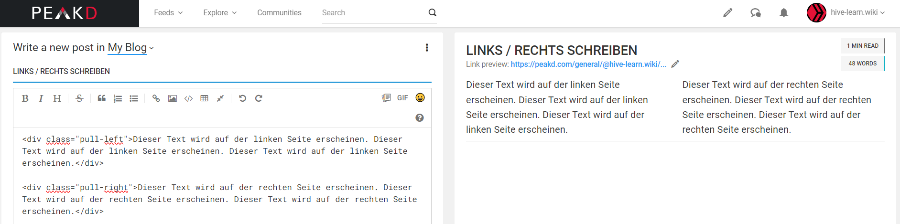The height and width of the screenshot is (224, 900).
Task: Open the hive-learn.wiki account menu
Action: [x=857, y=12]
